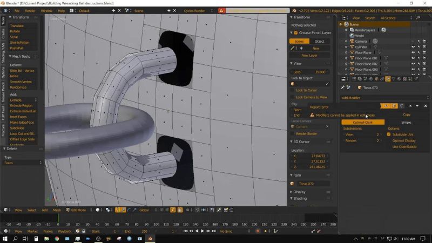Open the Global orientation dropdown

pyautogui.click(x=147, y=210)
